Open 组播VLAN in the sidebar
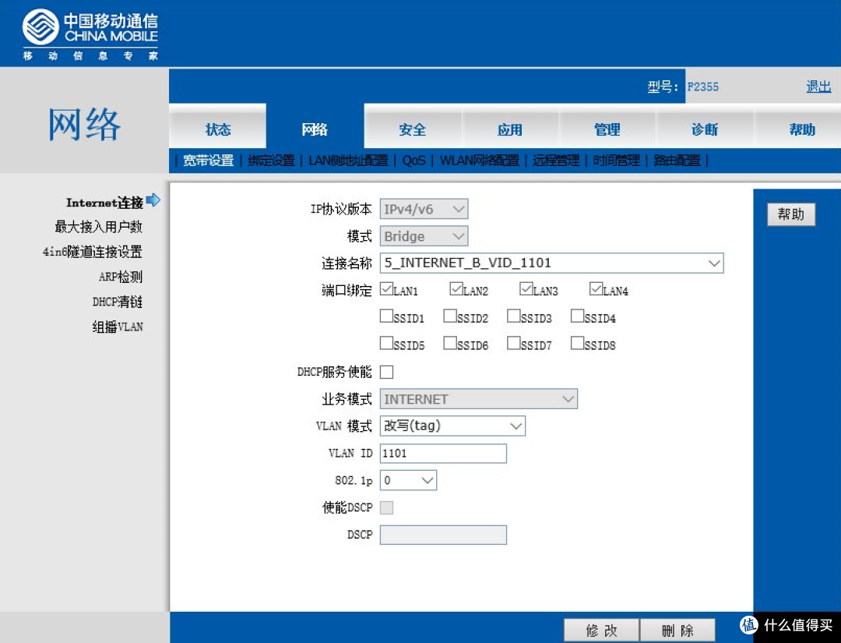Screen dimensions: 841x643 coord(118,327)
